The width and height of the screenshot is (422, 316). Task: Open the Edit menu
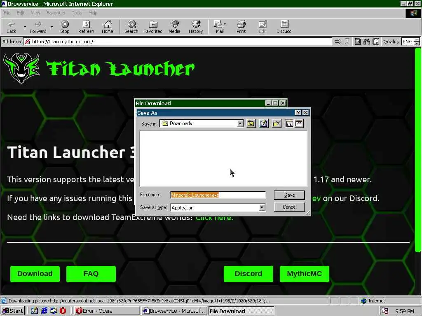point(21,13)
